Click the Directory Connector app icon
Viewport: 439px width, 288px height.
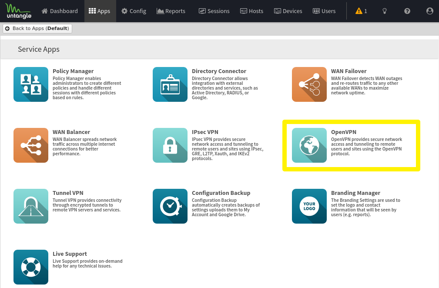(x=170, y=84)
